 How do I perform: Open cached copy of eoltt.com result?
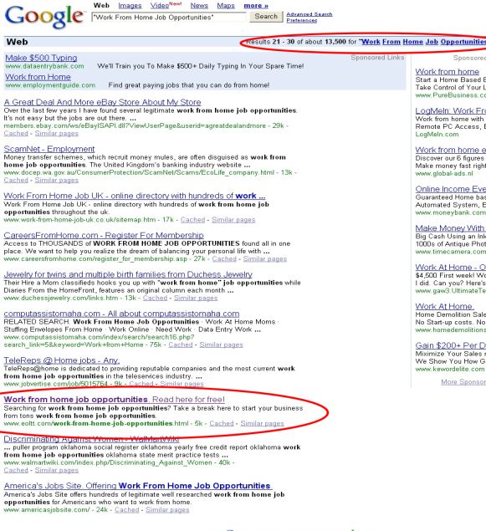point(222,423)
